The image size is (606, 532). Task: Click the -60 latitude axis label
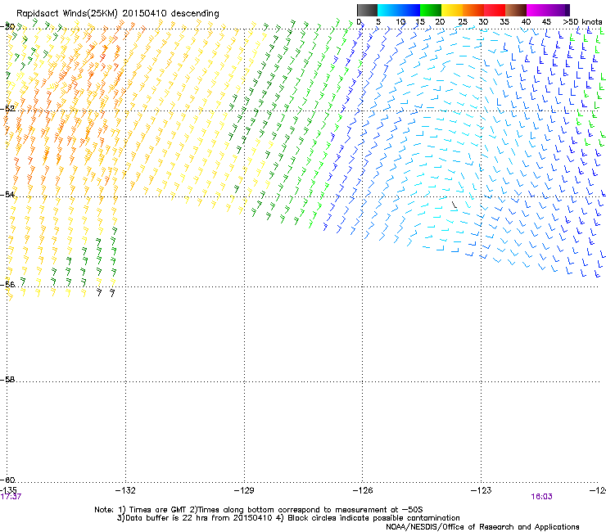7,480
